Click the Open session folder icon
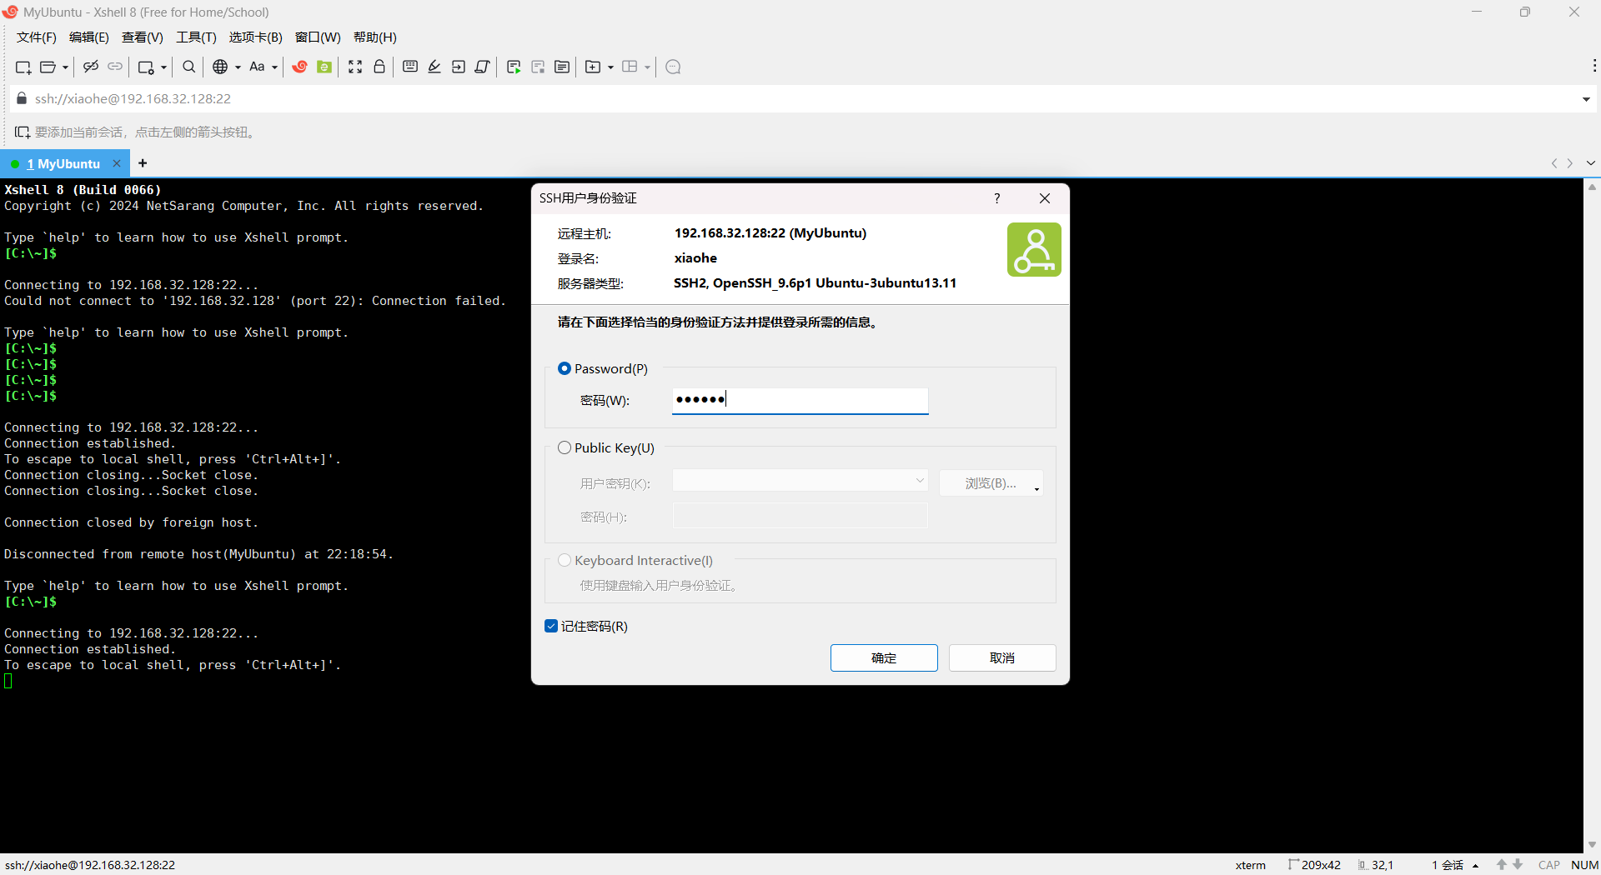 tap(48, 67)
